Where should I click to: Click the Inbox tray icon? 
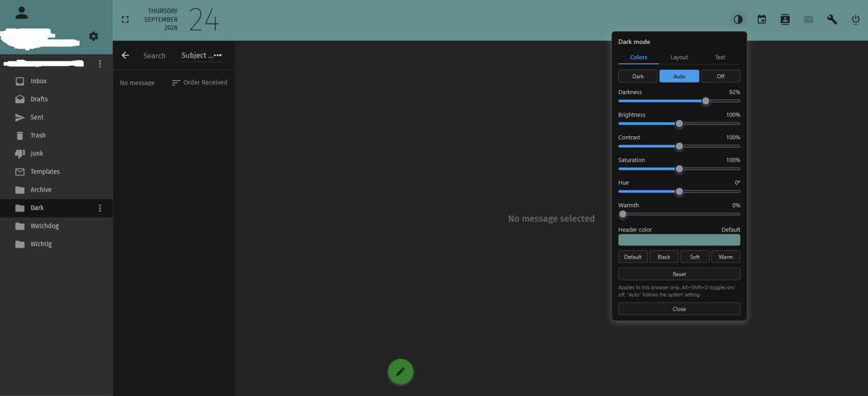coord(20,81)
